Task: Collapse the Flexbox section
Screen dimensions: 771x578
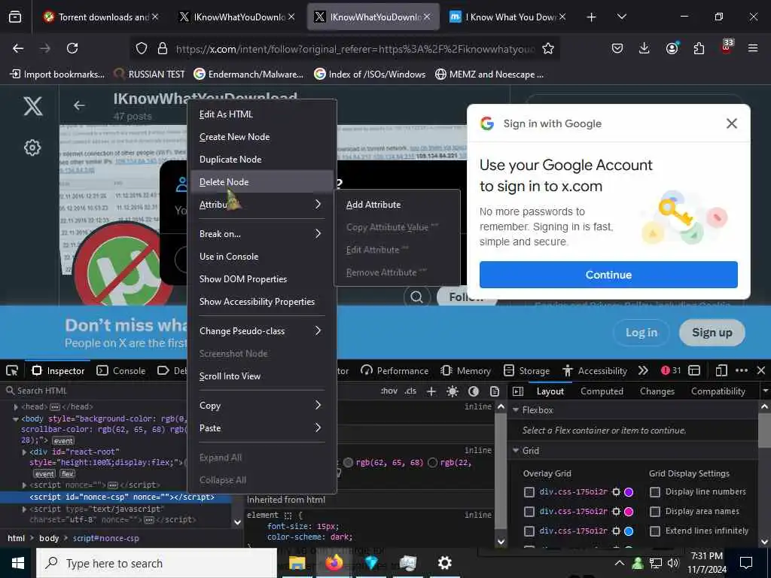Action: tap(516, 410)
